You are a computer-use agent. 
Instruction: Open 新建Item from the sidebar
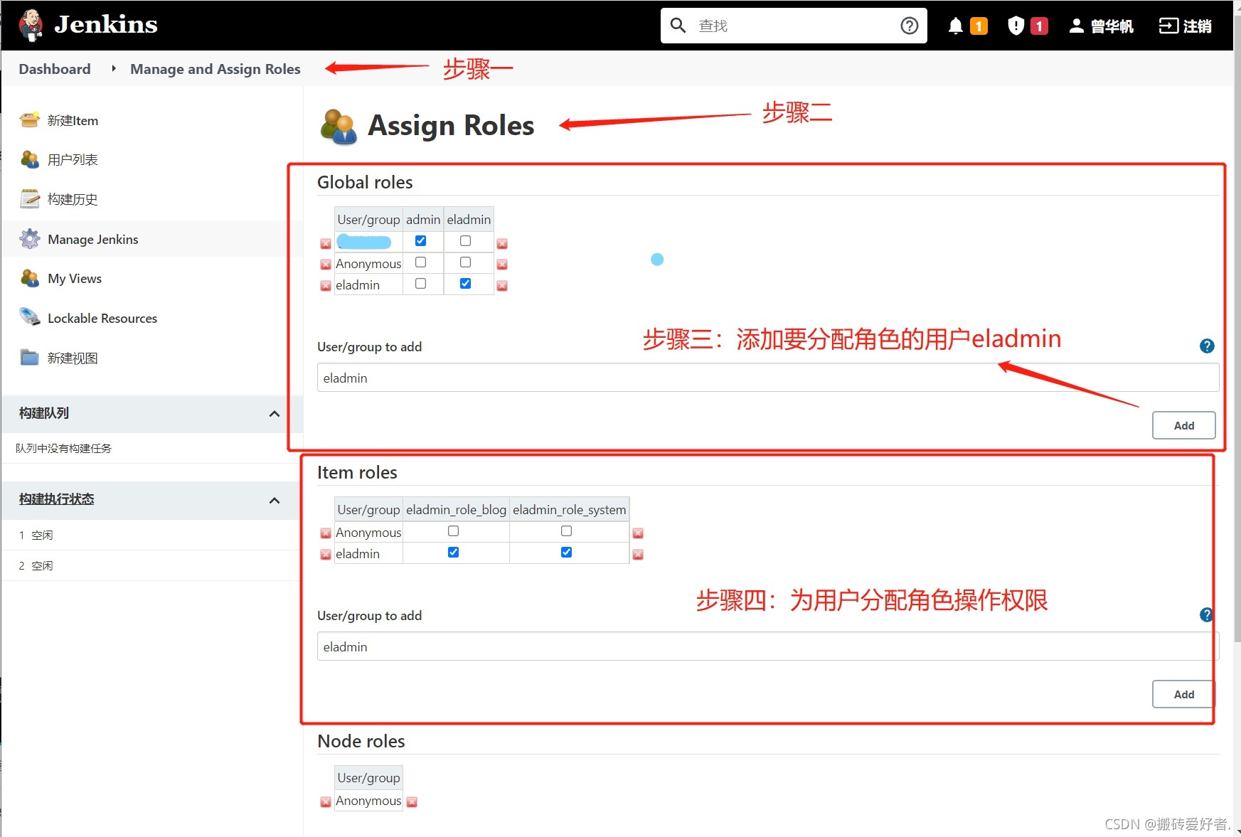[73, 121]
